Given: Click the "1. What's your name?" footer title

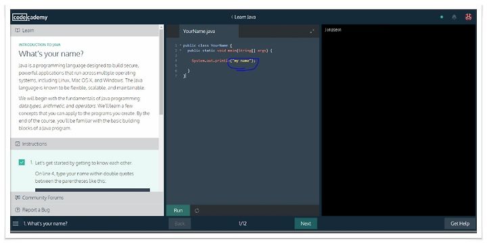Looking at the screenshot, I should [45, 223].
